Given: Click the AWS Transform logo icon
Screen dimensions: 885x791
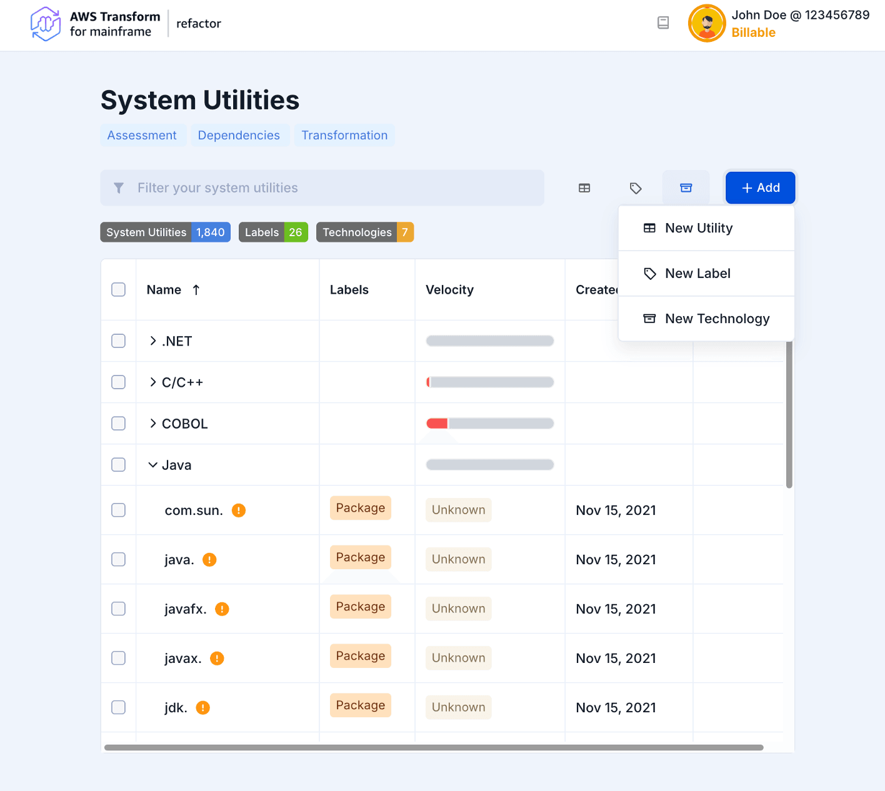Looking at the screenshot, I should coord(45,24).
